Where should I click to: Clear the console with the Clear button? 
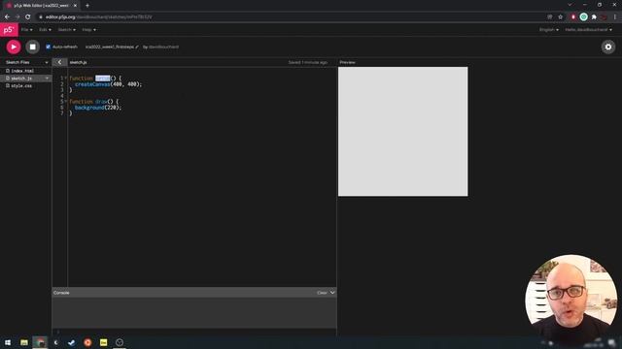pyautogui.click(x=322, y=293)
